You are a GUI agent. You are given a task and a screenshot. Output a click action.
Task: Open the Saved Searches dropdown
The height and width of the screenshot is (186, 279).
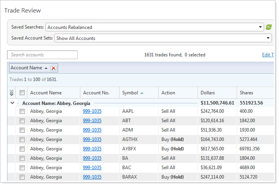(261, 27)
